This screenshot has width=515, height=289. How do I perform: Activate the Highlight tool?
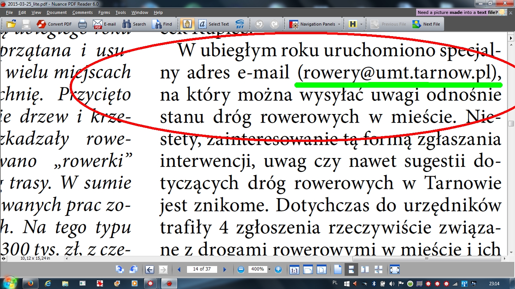pyautogui.click(x=352, y=24)
